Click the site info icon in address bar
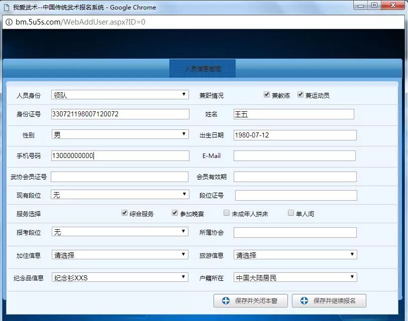 (9, 22)
